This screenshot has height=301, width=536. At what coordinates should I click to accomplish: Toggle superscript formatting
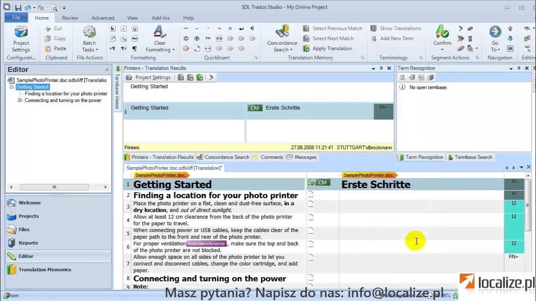pyautogui.click(x=113, y=38)
